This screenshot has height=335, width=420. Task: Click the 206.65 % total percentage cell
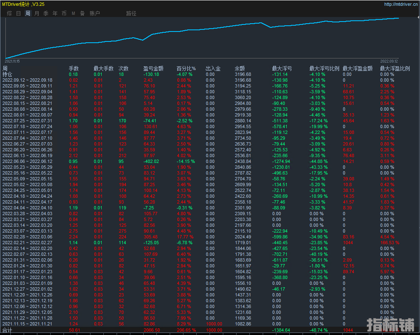(186, 330)
